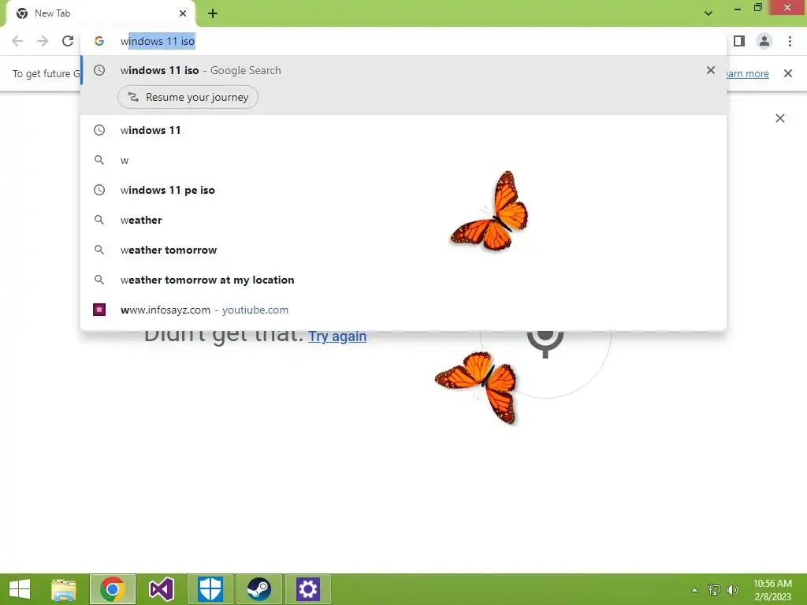The height and width of the screenshot is (605, 807).
Task: Open Chrome's three-dot menu
Action: [x=790, y=41]
